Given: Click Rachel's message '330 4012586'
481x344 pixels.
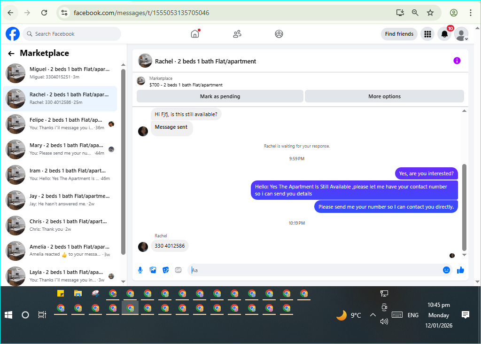Looking at the screenshot, I should [170, 246].
